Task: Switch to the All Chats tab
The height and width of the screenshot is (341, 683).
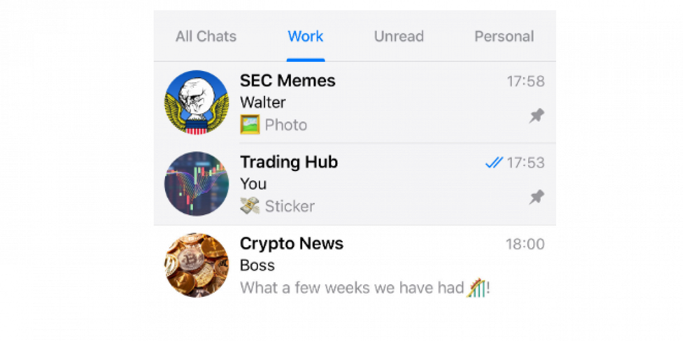Action: point(205,36)
